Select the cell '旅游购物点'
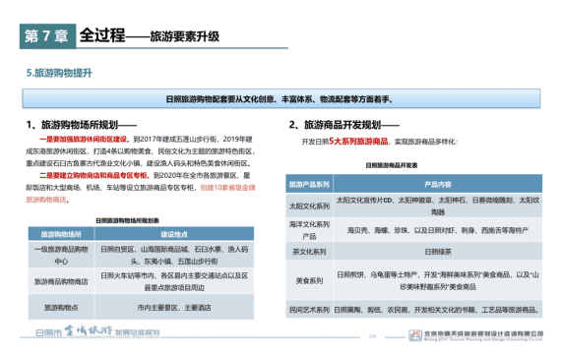561x354 pixels. point(61,308)
